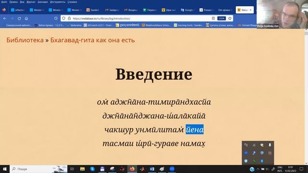The image size is (308, 173).
Task: Reload the current page
Action: point(19,18)
